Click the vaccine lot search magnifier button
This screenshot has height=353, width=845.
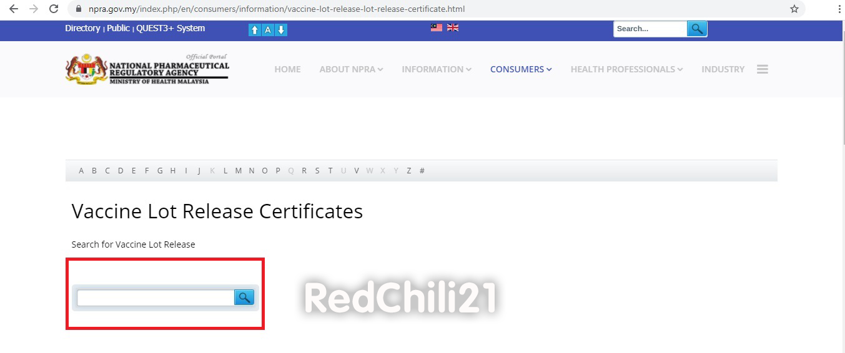[x=244, y=297]
